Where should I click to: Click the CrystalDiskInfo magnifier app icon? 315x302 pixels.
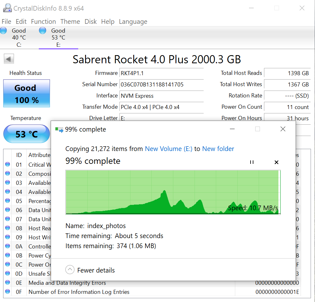pyautogui.click(x=8, y=8)
